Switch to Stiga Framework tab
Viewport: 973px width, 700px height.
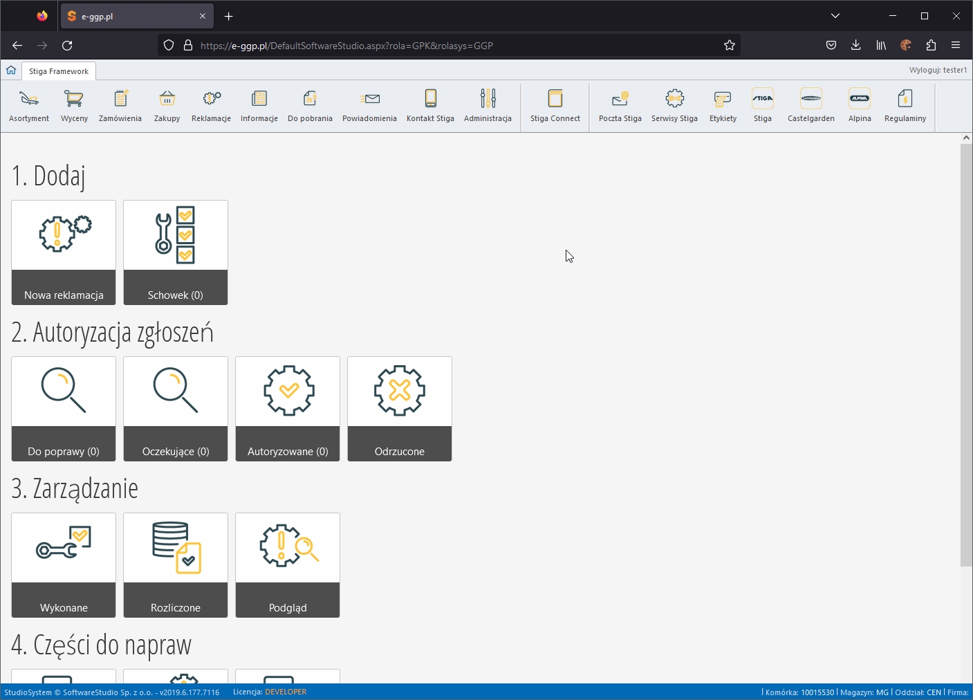point(59,71)
